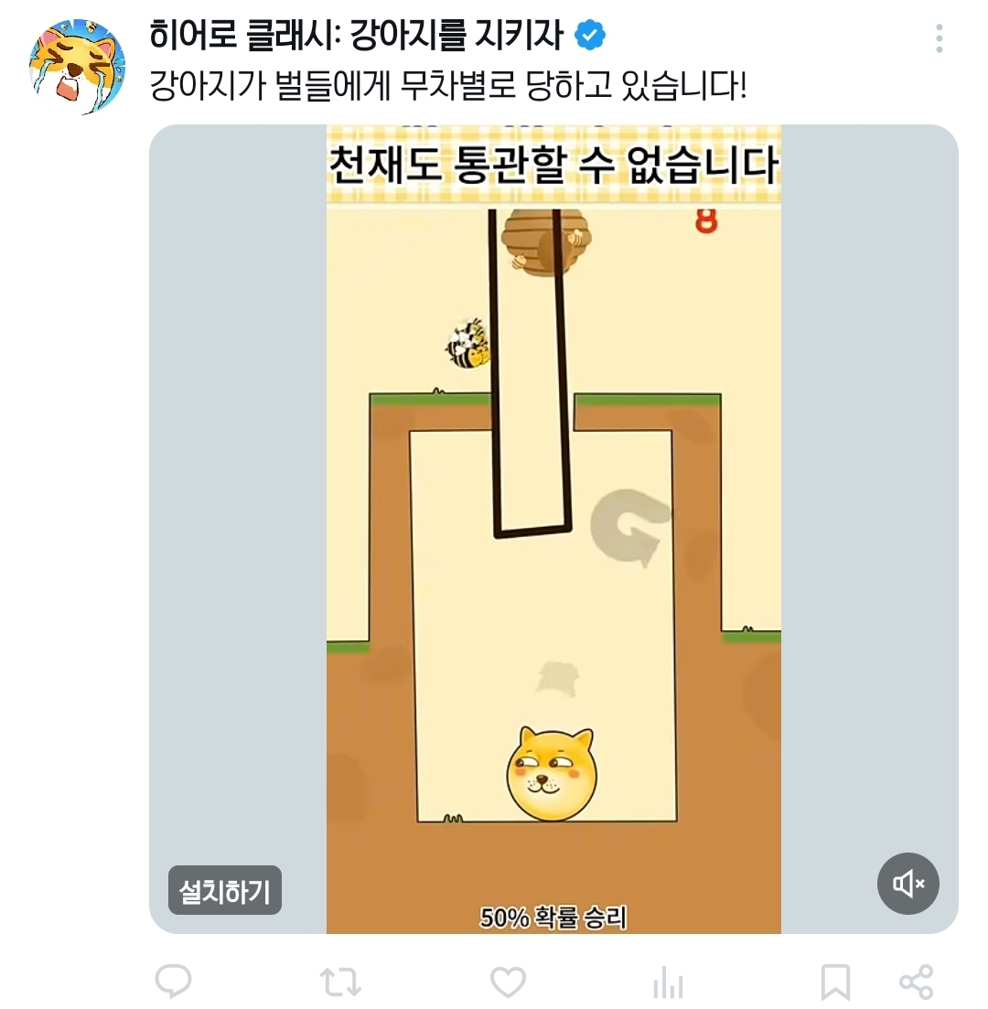
Task: Click the shiba dog face in the video
Action: coord(552,775)
